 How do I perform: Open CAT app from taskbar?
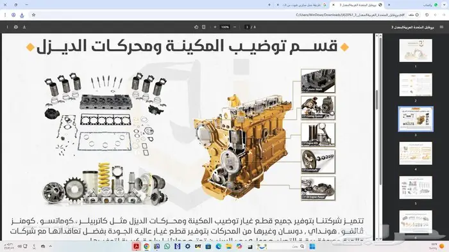point(198,246)
